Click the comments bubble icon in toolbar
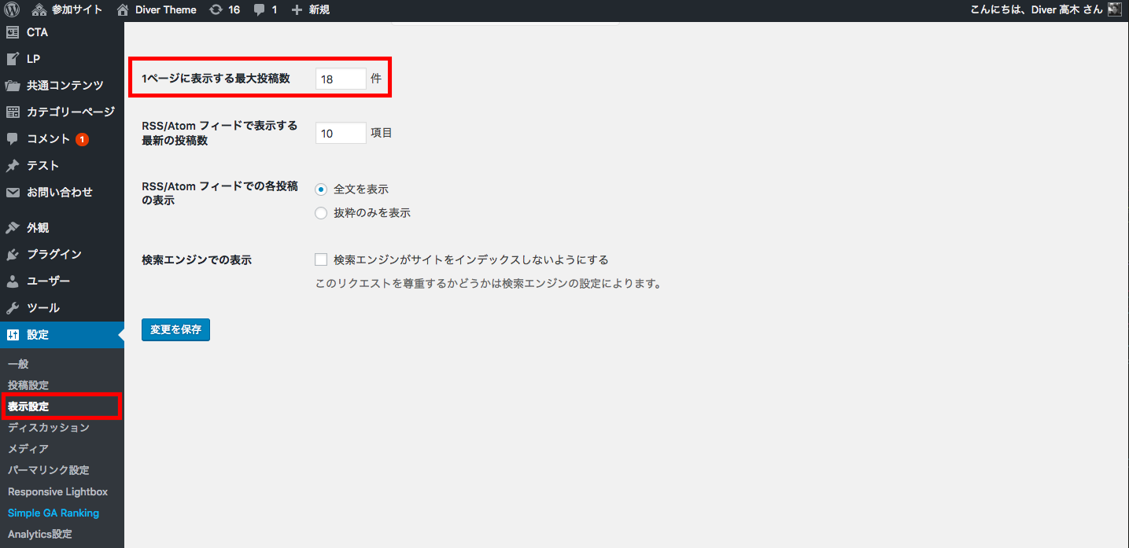 (259, 10)
